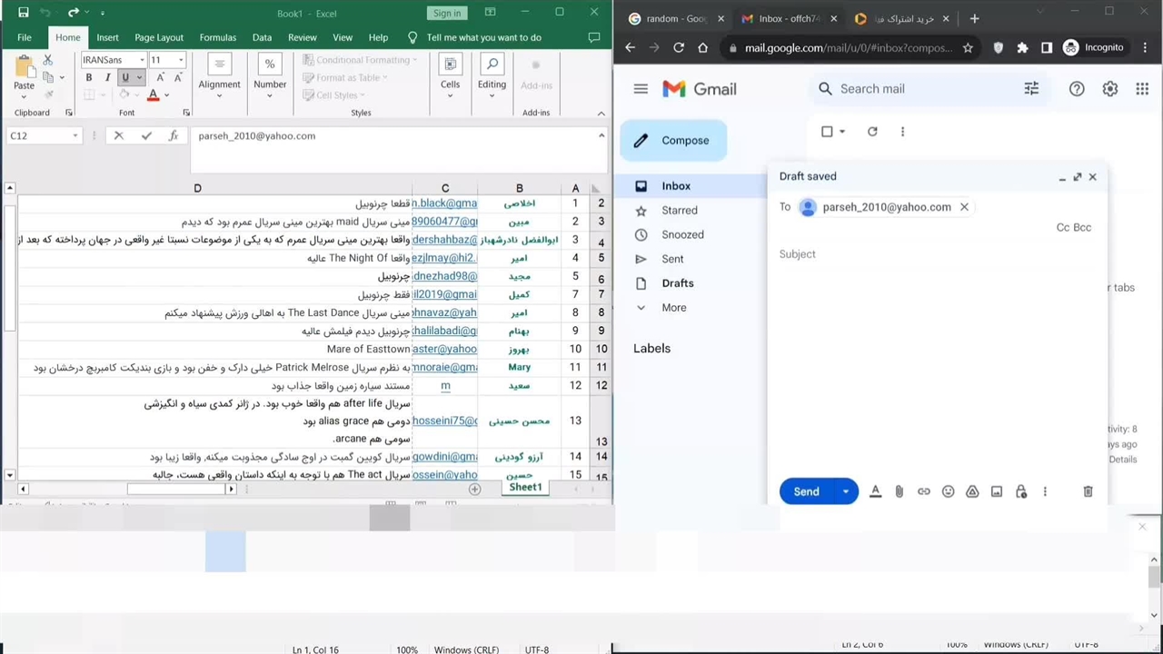The width and height of the screenshot is (1163, 654).
Task: Open the send options arrow beside Send
Action: 845,491
